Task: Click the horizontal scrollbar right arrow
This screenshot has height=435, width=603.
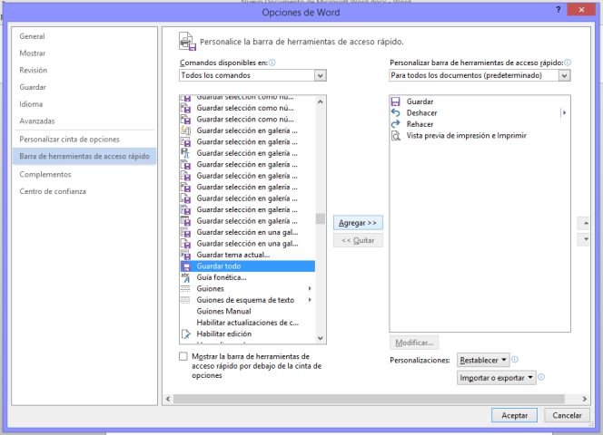Action: click(x=585, y=399)
